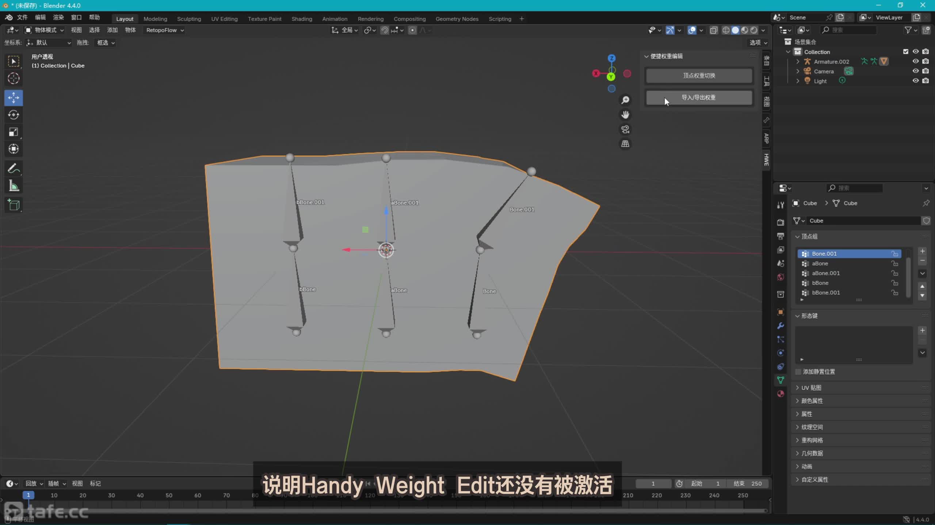Activate the Annotate pencil tool
This screenshot has height=525, width=935.
point(14,168)
